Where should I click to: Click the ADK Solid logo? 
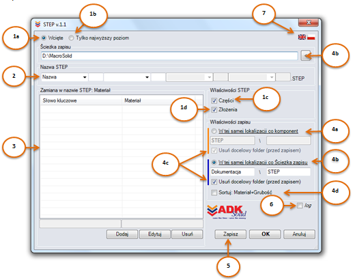pyautogui.click(x=227, y=212)
